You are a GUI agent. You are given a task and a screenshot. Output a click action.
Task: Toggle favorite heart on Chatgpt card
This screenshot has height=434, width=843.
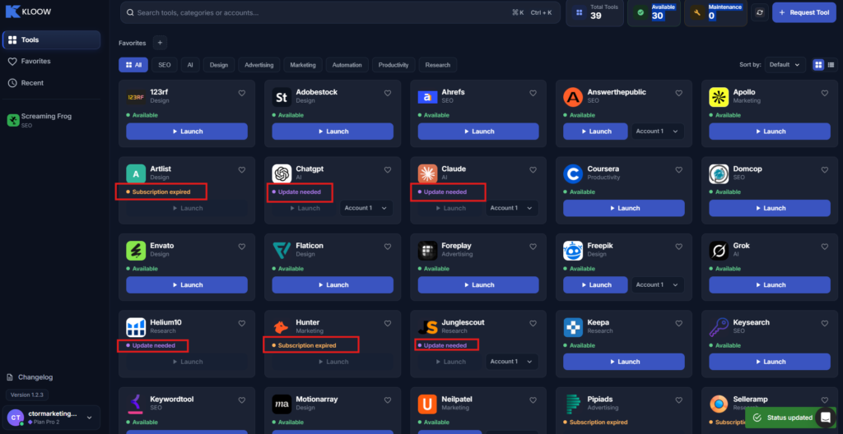388,169
